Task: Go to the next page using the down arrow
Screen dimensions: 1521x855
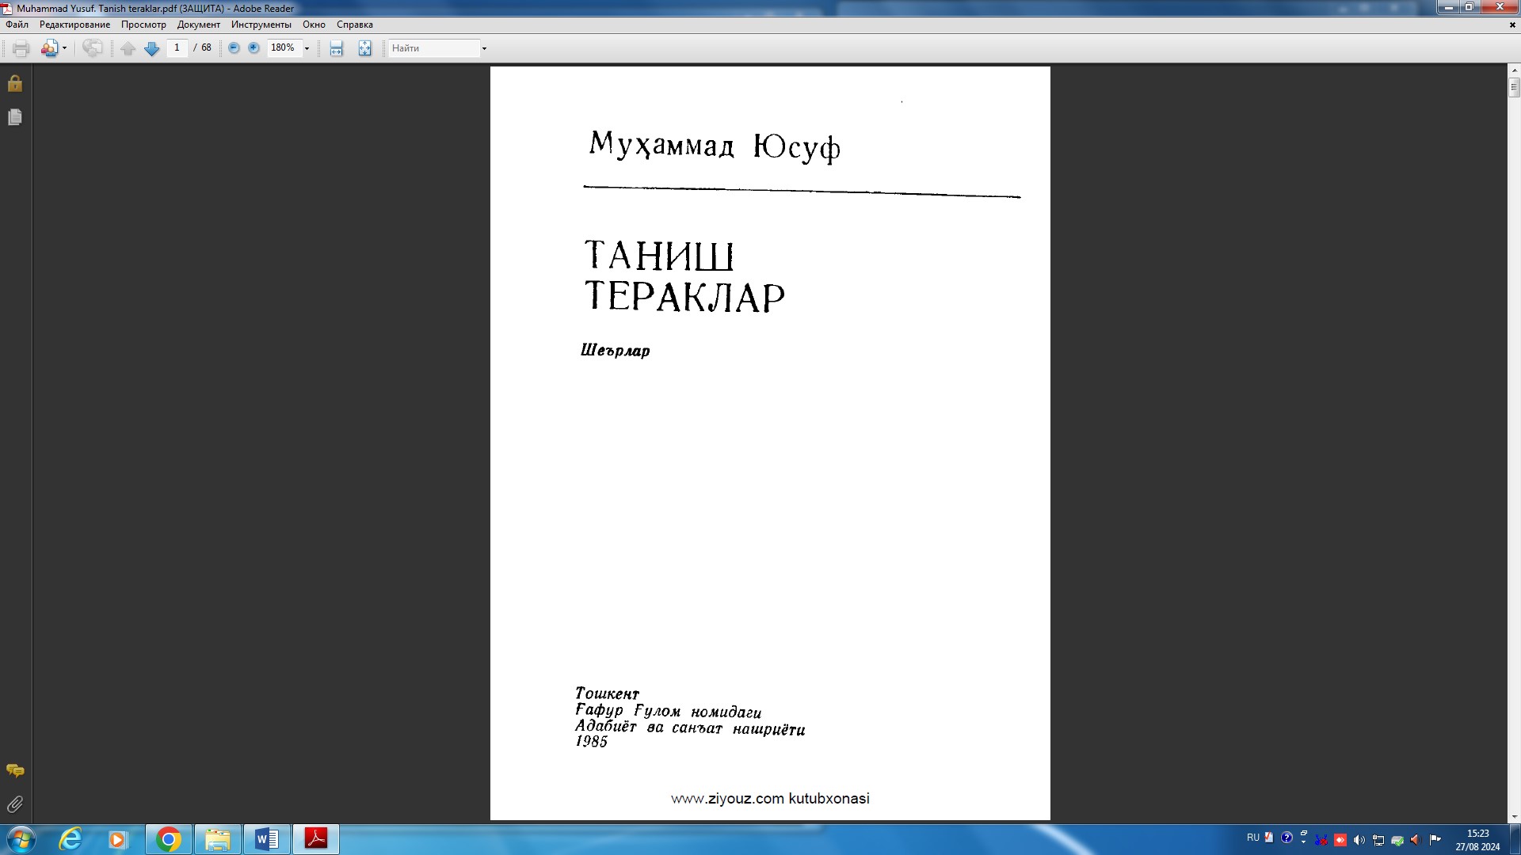Action: click(x=151, y=48)
